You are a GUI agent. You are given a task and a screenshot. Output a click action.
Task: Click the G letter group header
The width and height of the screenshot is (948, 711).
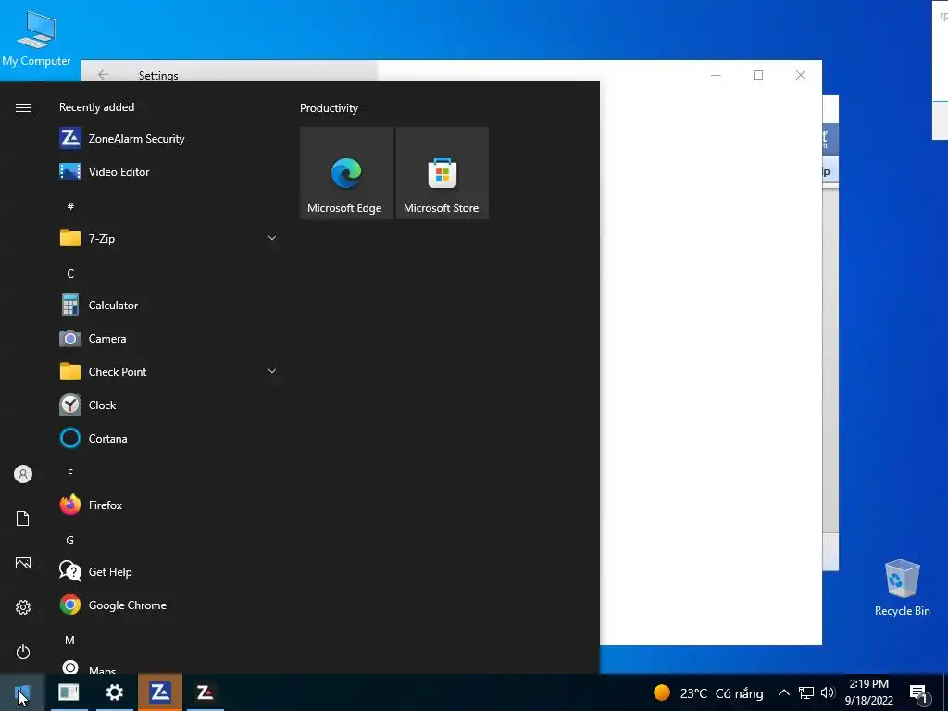(x=70, y=541)
